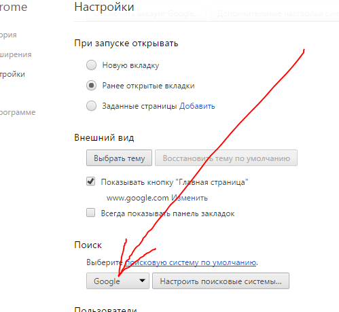This screenshot has width=339, height=312.
Task: Open the About item ending in "ограмме" in sidebar
Action: [18, 112]
